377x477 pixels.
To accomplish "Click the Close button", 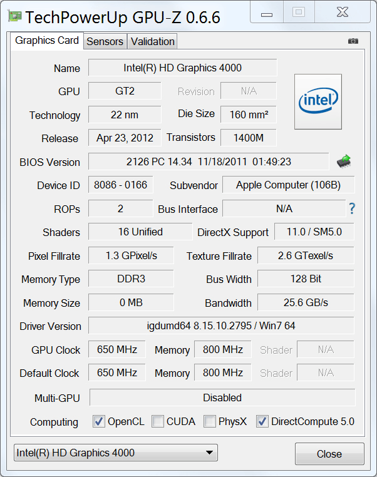I will tap(329, 454).
